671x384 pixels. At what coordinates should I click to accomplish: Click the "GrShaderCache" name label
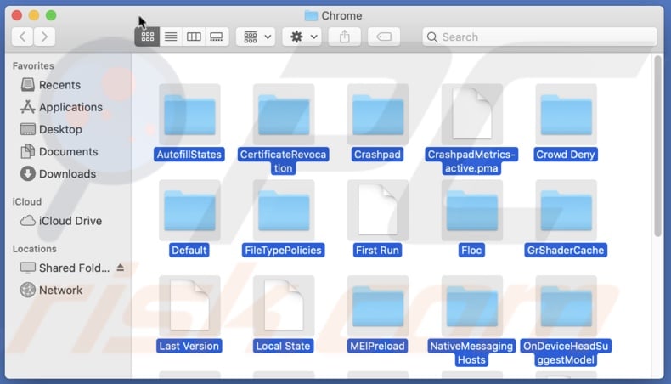point(566,251)
